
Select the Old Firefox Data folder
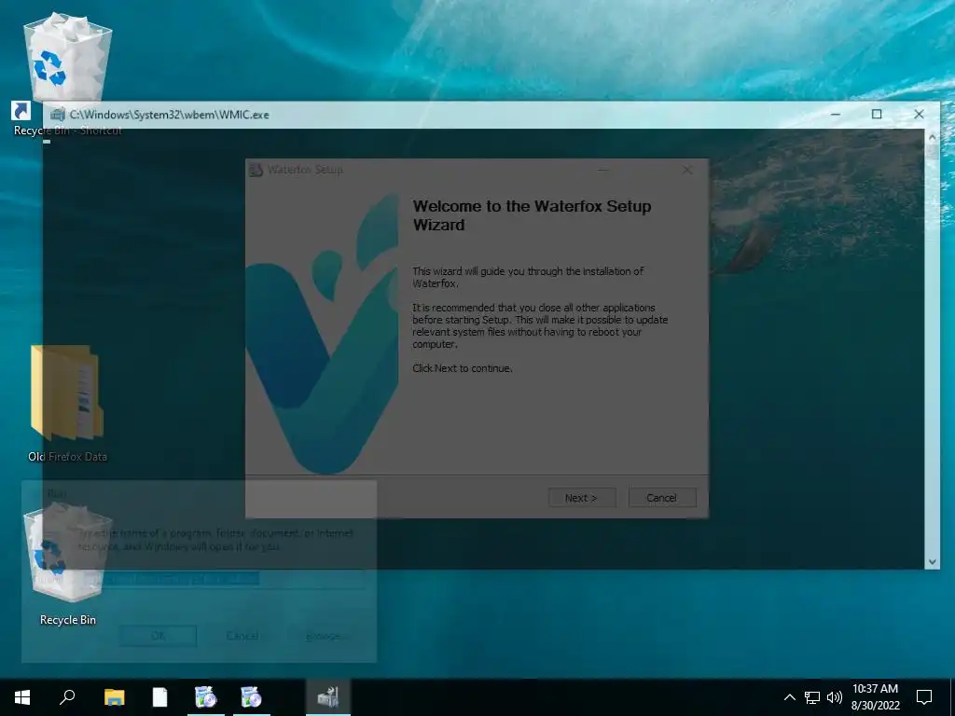point(67,403)
